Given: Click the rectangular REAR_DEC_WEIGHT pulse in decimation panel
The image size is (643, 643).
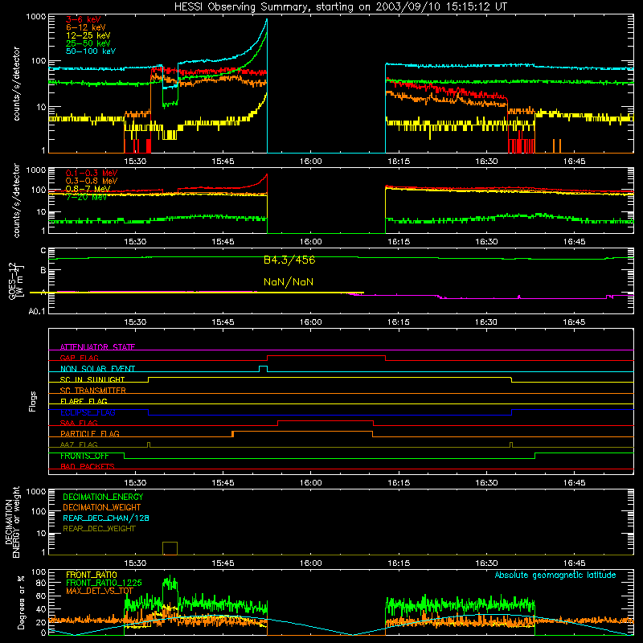Looking at the screenshot, I should 170,548.
